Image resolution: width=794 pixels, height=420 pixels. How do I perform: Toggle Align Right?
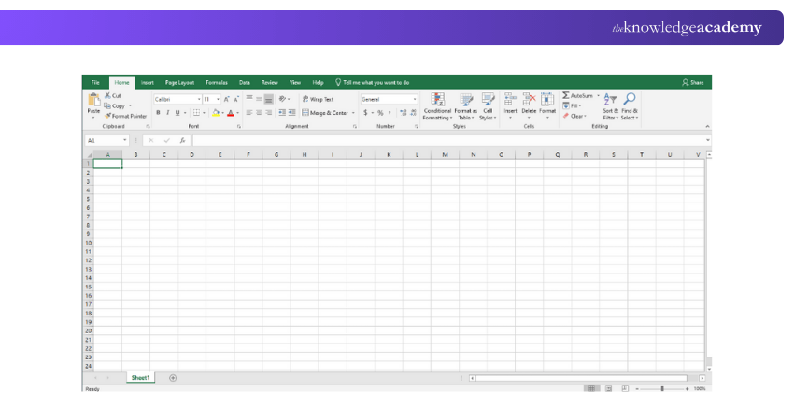[x=269, y=112]
